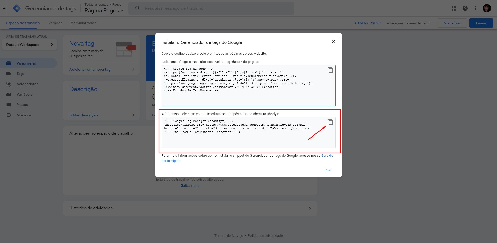Viewport: 497px width, 243px height.
Task: Click the Descrição card heading
Action: coord(83,89)
